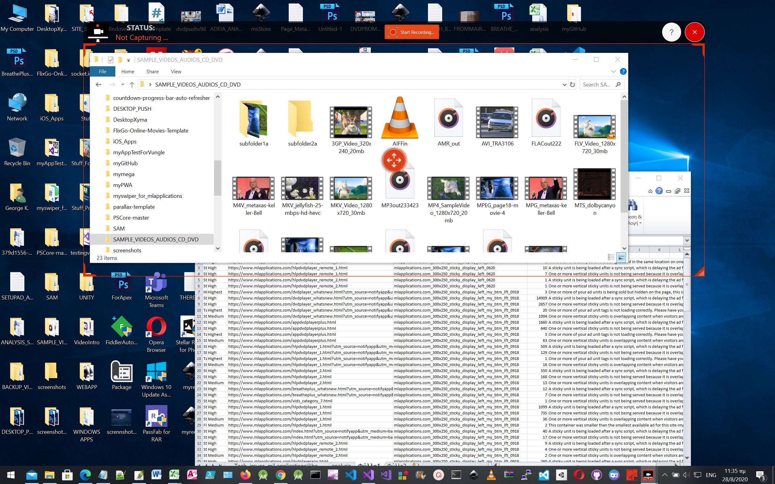Click the Properties quick access checkmark icon
Screen dimensions: 775x484
pos(110,60)
